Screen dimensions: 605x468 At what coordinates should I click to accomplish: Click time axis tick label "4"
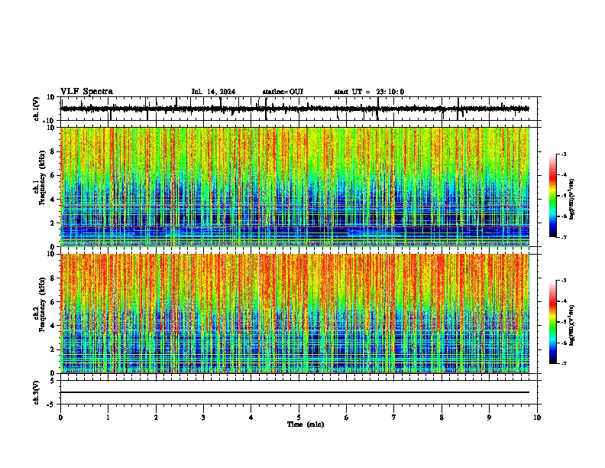[251, 418]
